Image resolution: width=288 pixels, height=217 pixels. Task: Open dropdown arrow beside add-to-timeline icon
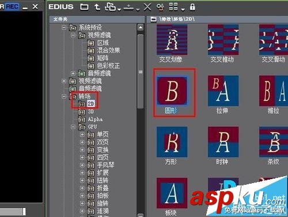119,9
